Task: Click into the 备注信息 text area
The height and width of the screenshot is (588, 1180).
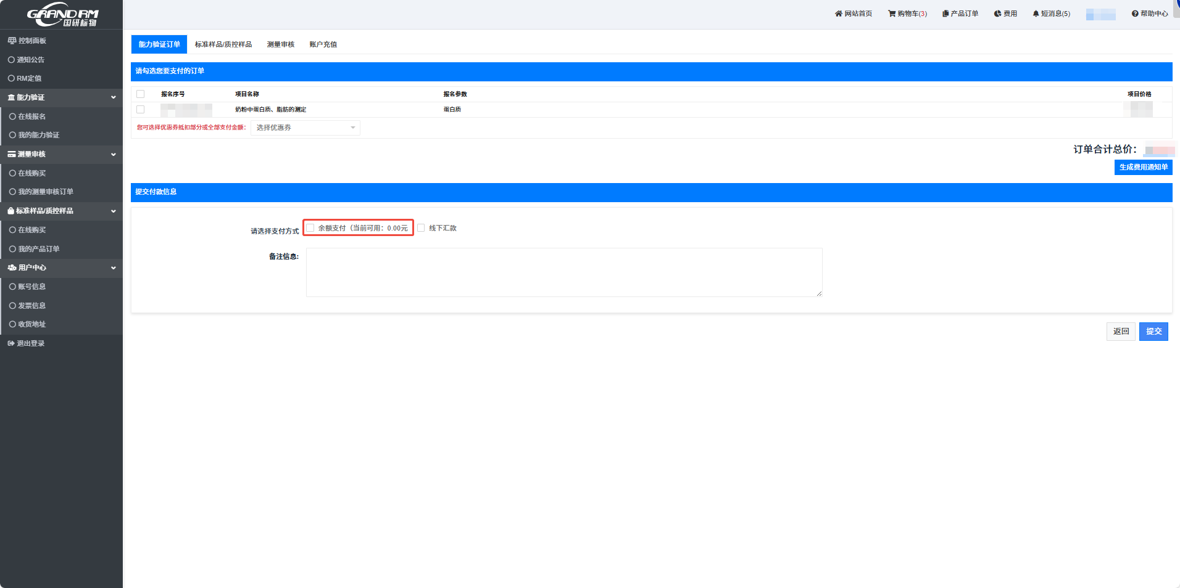Action: pos(563,272)
